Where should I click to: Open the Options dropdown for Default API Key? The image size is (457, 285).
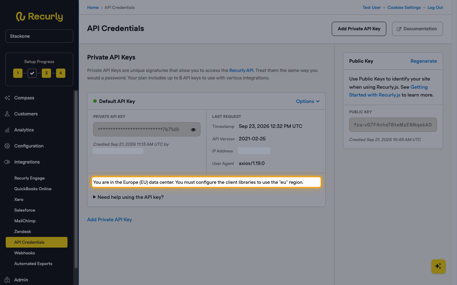pyautogui.click(x=308, y=101)
